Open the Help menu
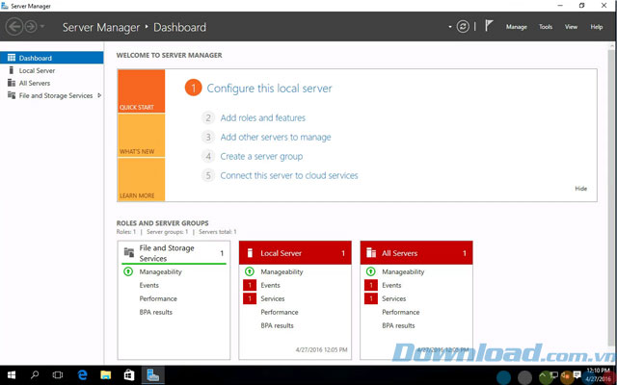617x385 pixels. pos(596,27)
